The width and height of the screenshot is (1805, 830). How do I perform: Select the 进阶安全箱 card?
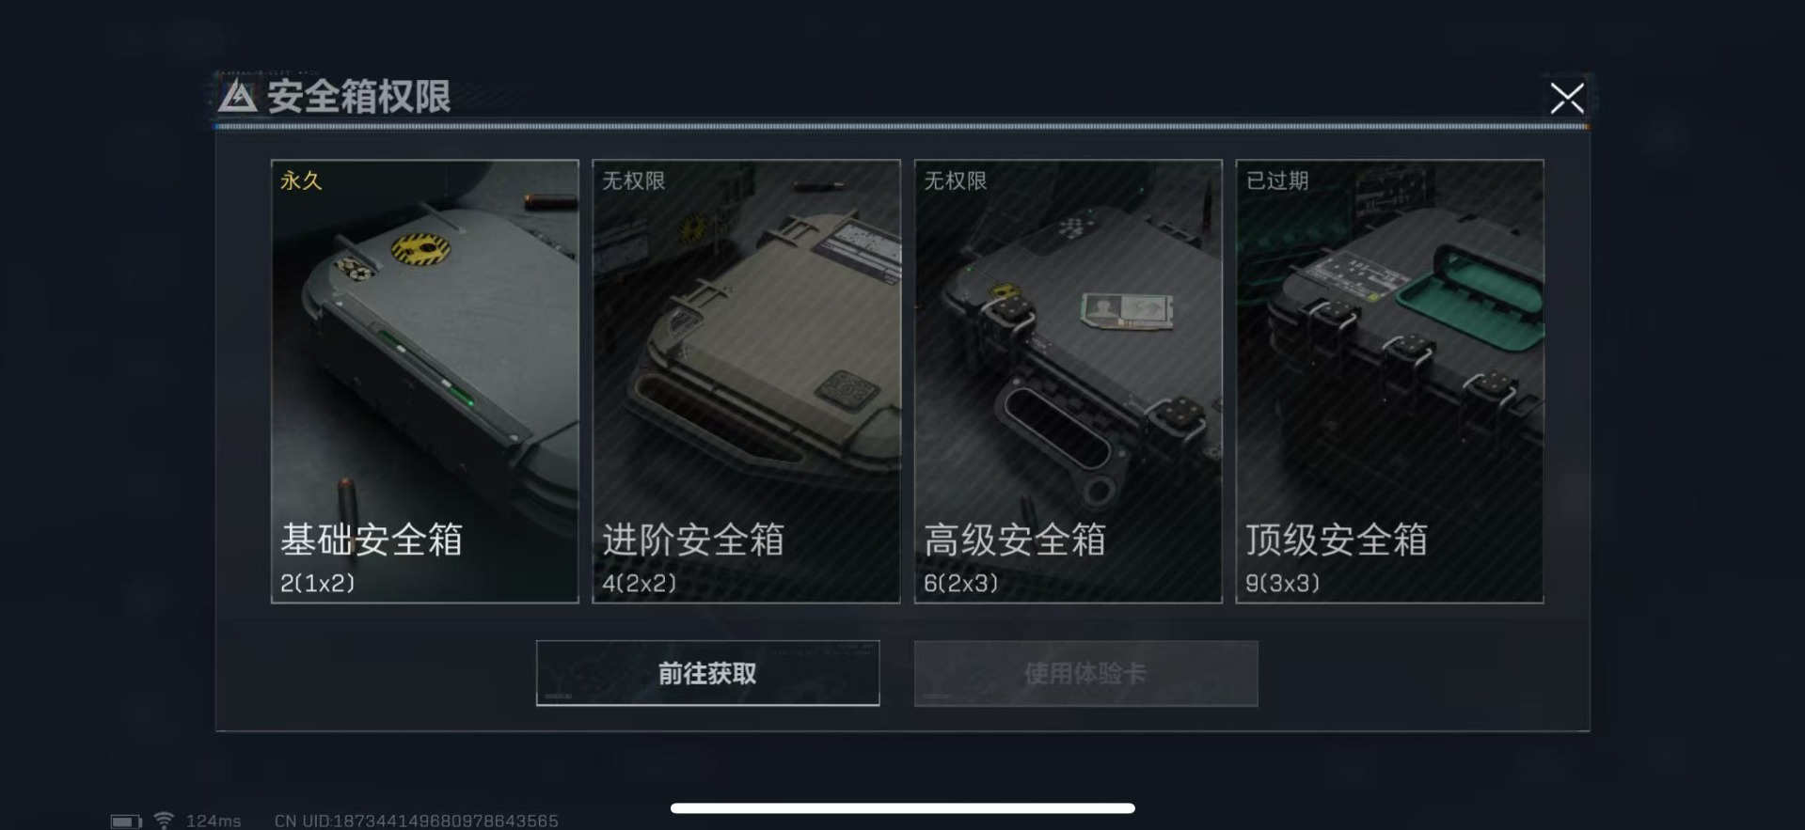tap(746, 381)
